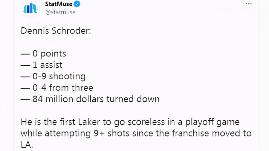
Task: Click the word "attempting" in the tweet
Action: (68, 133)
